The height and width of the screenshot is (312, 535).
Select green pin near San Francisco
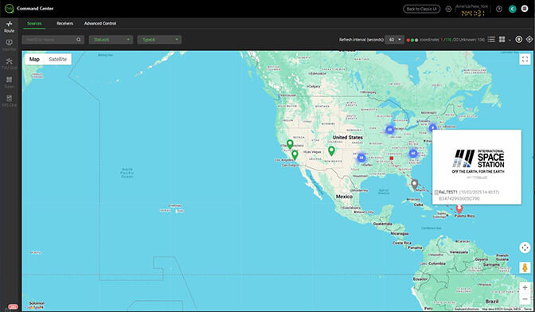click(290, 144)
